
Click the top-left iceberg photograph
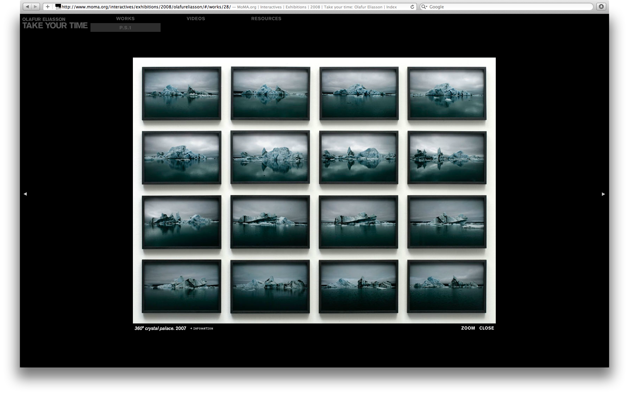[181, 93]
